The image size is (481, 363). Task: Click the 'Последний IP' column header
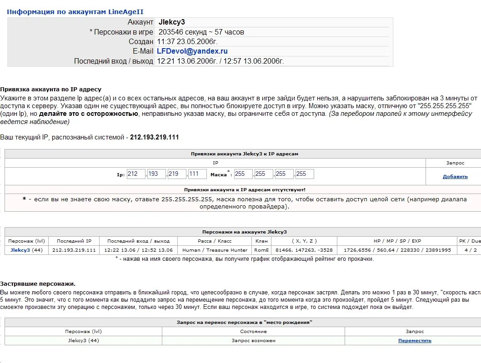tap(74, 241)
